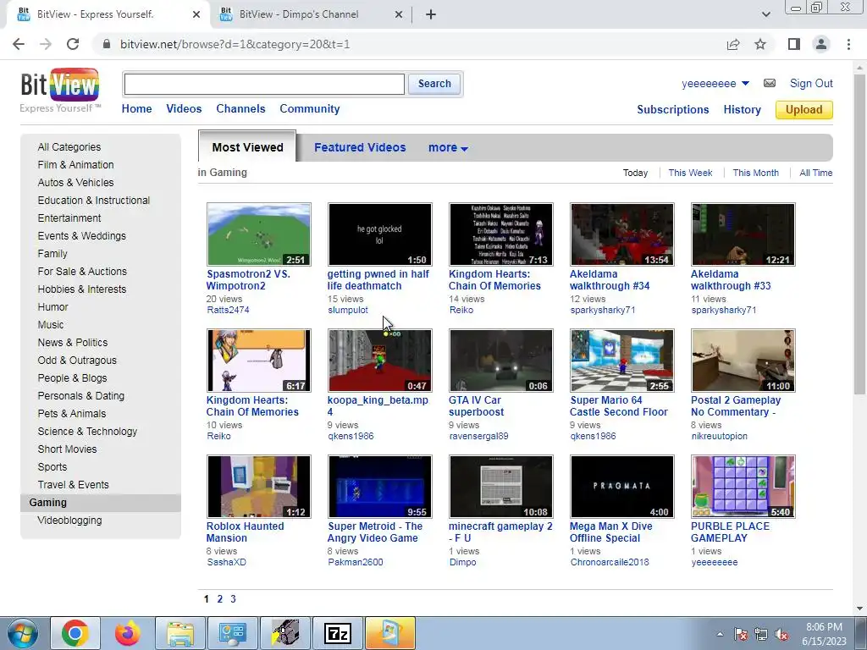Click the Sign Out link
The width and height of the screenshot is (867, 650).
[811, 84]
